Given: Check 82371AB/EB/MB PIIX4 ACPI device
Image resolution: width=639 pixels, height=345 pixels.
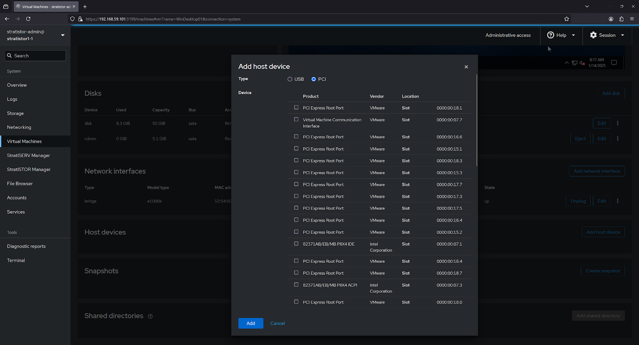Looking at the screenshot, I should tap(296, 285).
